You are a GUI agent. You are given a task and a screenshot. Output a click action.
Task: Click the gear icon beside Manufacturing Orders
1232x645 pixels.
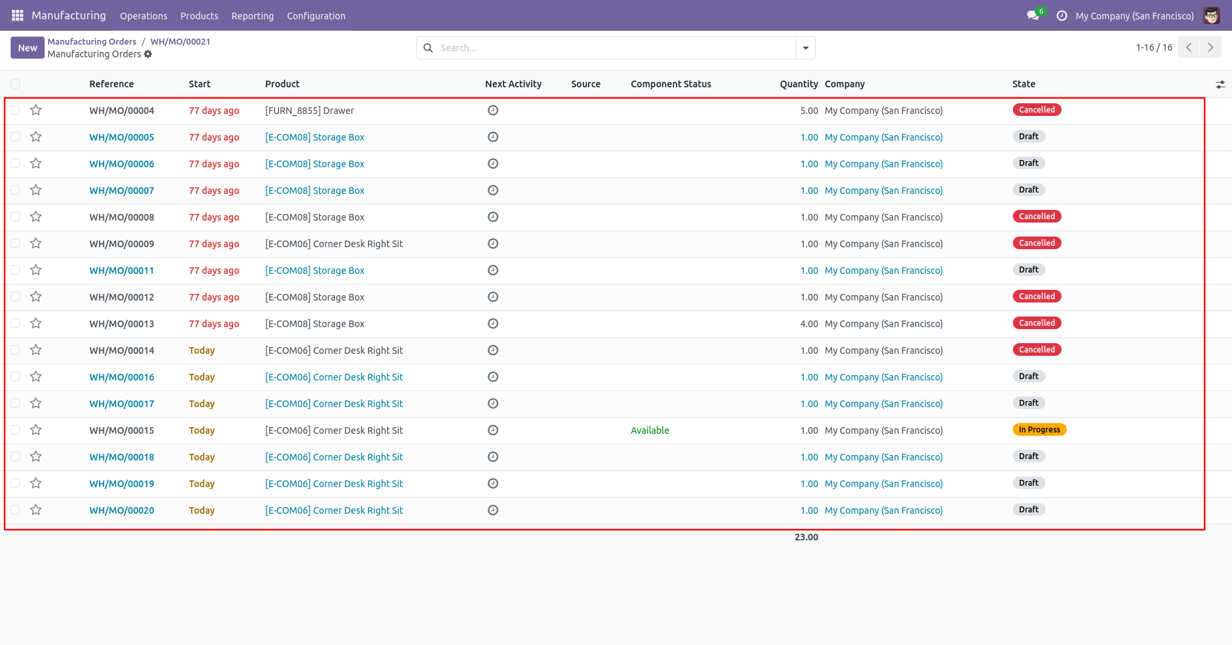click(148, 54)
